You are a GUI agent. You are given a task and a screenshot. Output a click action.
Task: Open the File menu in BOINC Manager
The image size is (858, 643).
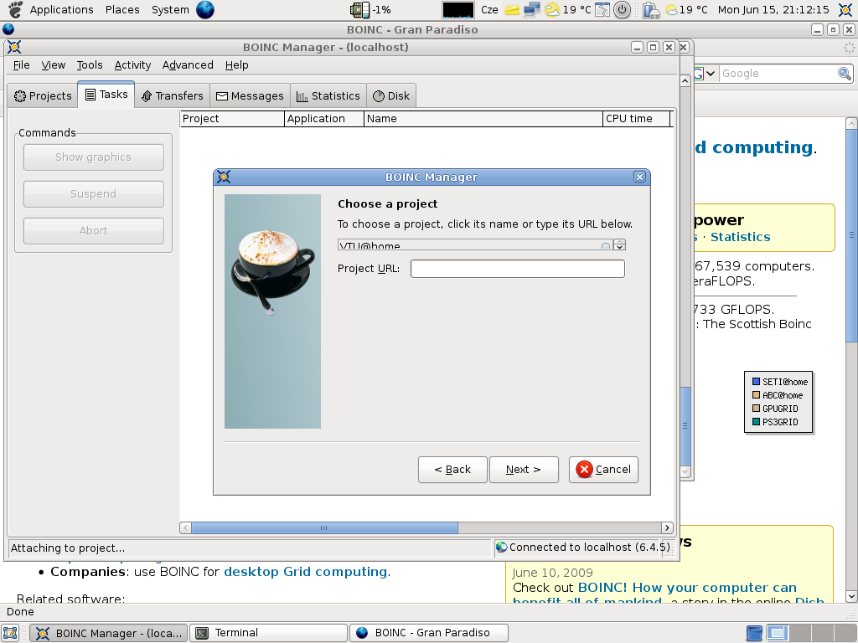[21, 65]
